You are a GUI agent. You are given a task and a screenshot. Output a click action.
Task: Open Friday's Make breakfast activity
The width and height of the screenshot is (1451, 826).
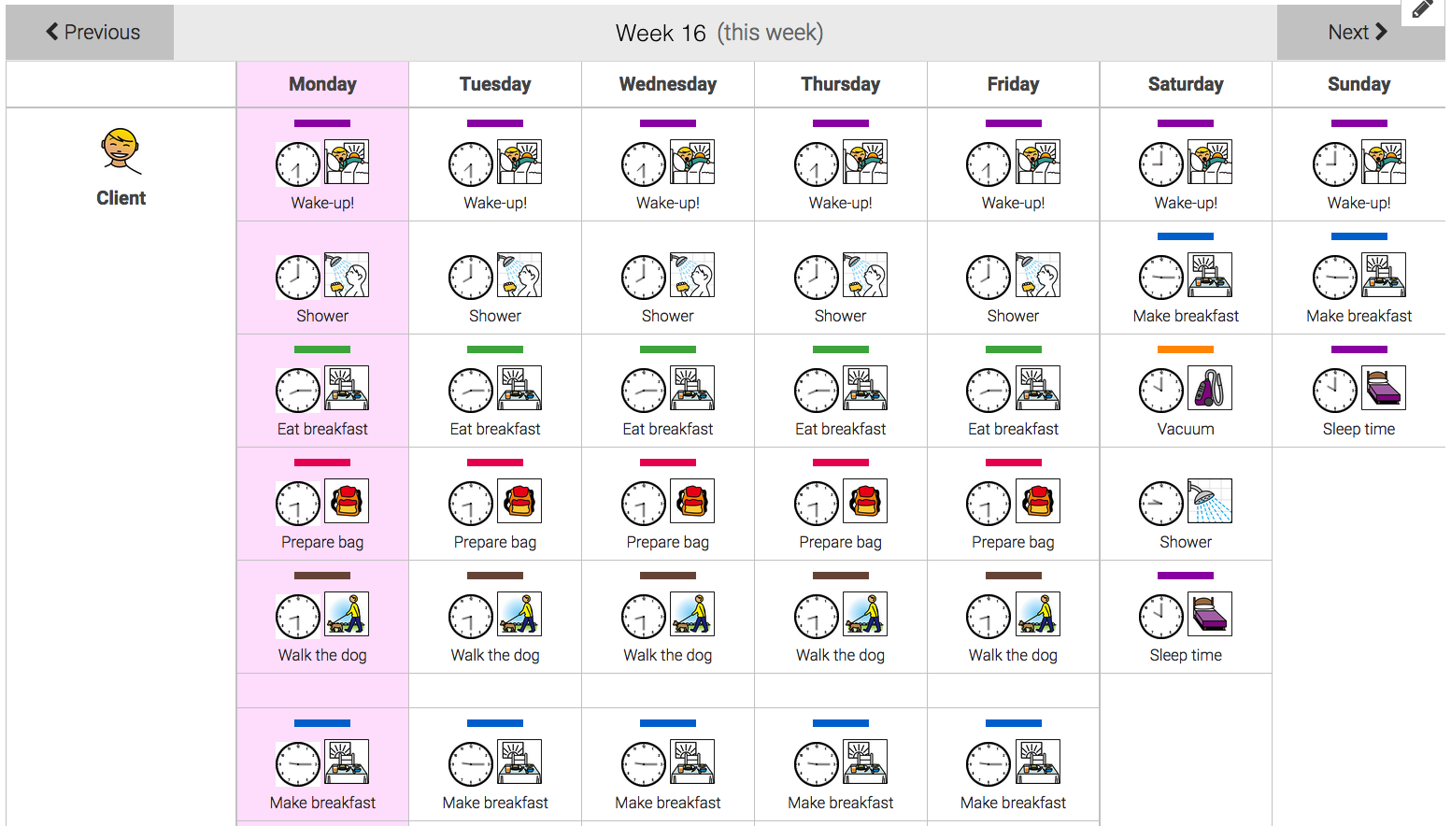coord(1013,764)
